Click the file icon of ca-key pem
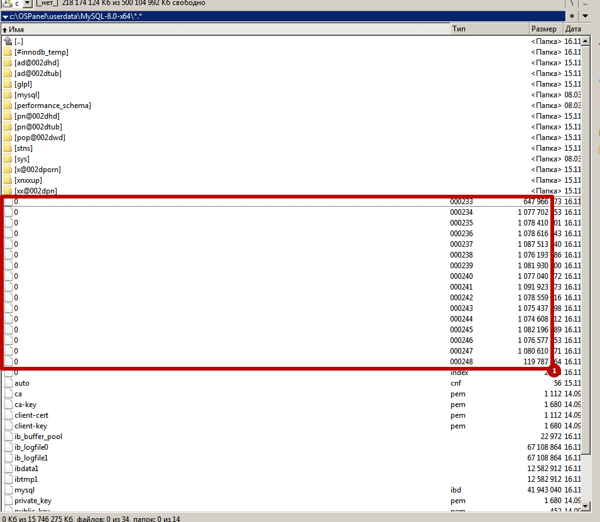Viewport: 600px width, 522px height. [8, 405]
